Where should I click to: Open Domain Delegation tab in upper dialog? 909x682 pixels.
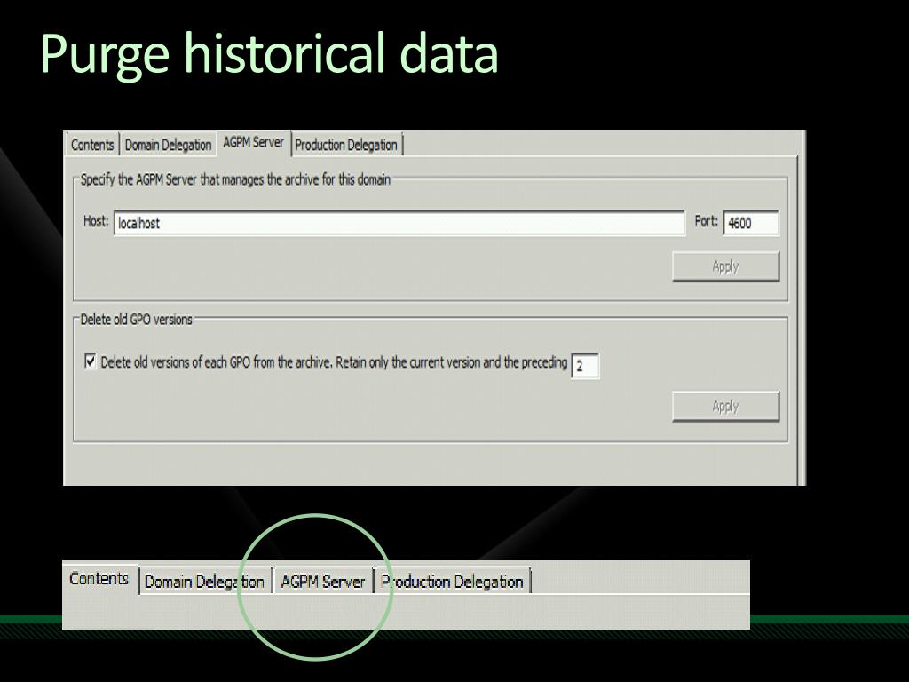pyautogui.click(x=168, y=145)
